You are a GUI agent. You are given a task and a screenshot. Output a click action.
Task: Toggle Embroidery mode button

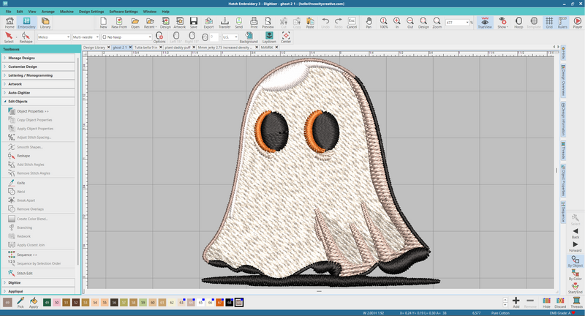(x=26, y=23)
